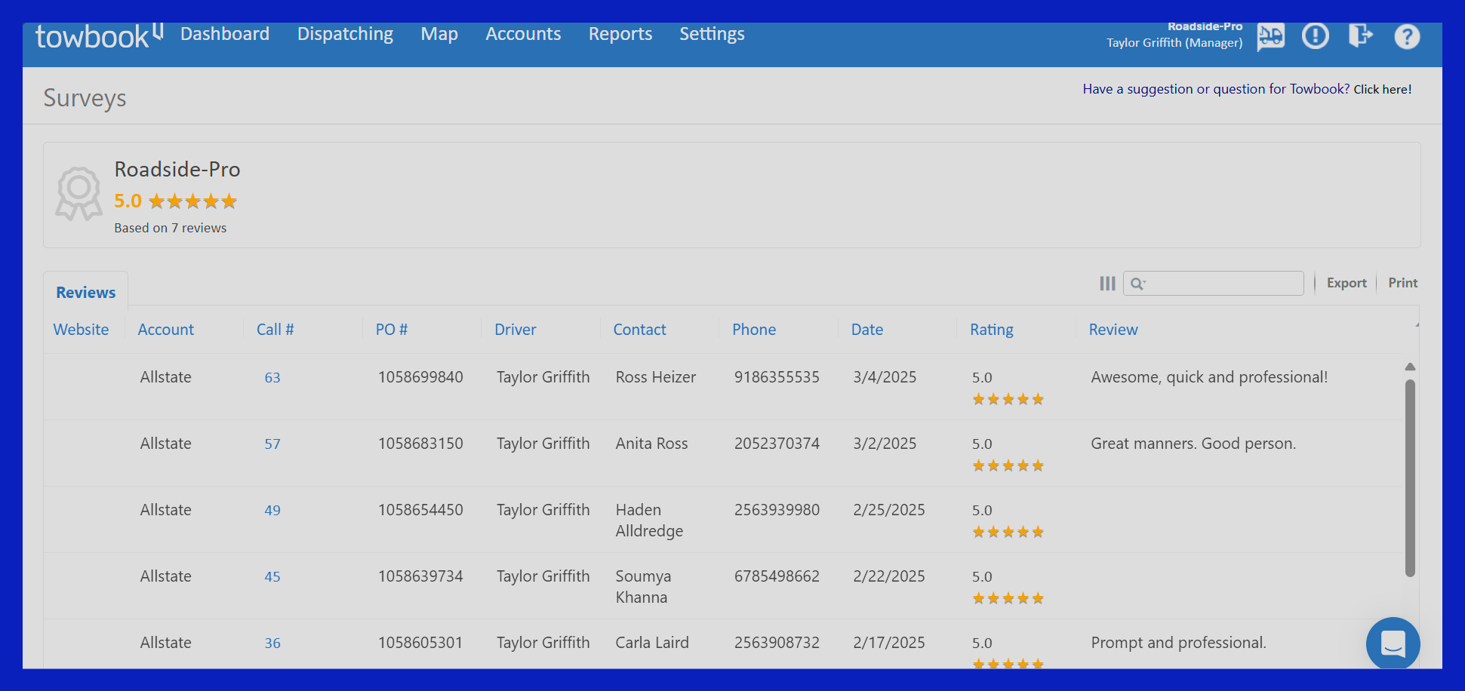Click the search magnifier icon
The height and width of the screenshot is (691, 1465).
pos(1137,284)
